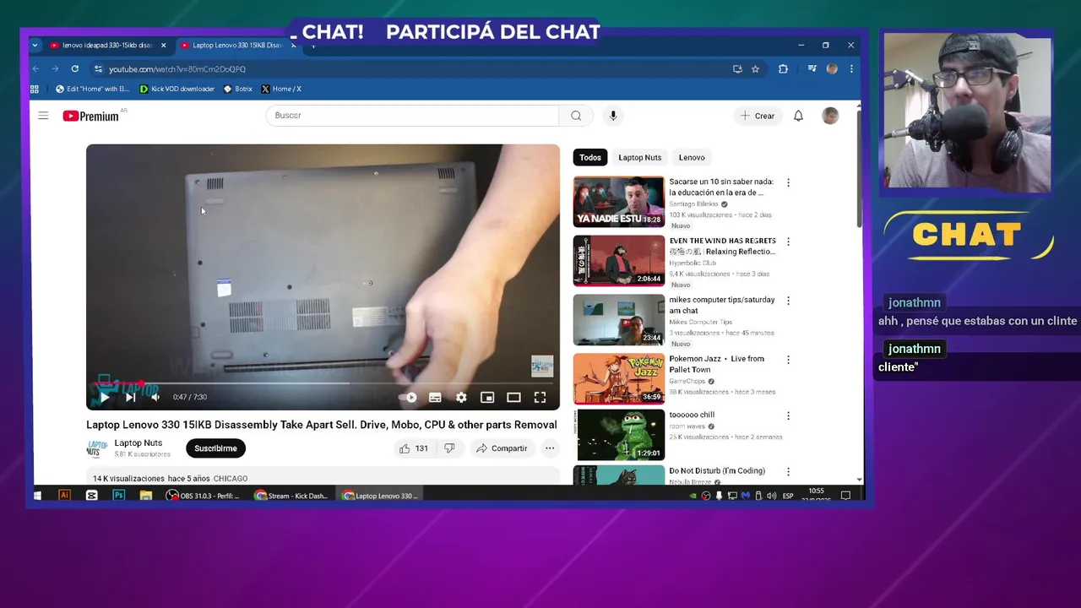
Task: Play the YouTube video
Action: point(105,397)
